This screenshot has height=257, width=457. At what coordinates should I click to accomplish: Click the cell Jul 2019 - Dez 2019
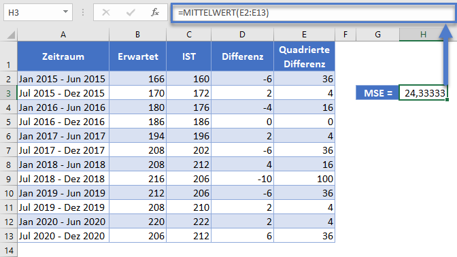(63, 207)
